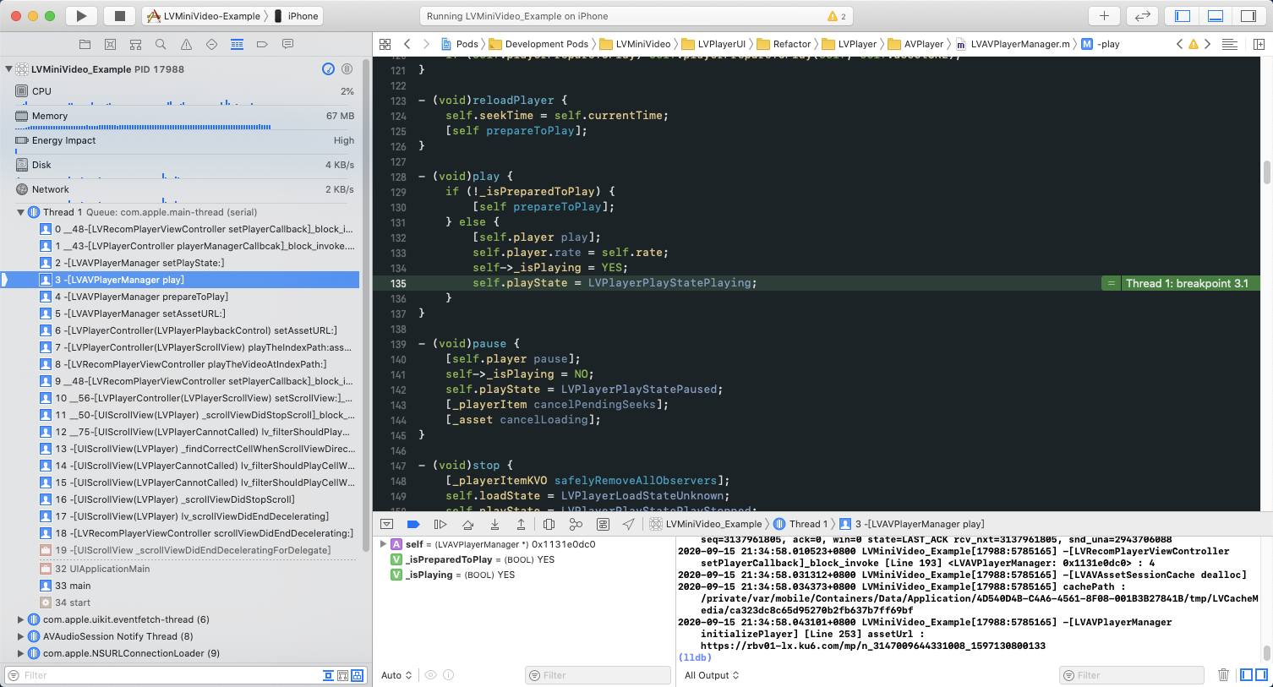Screen dimensions: 1273x687
Task: Clear the console with the trash icon
Action: click(1223, 674)
